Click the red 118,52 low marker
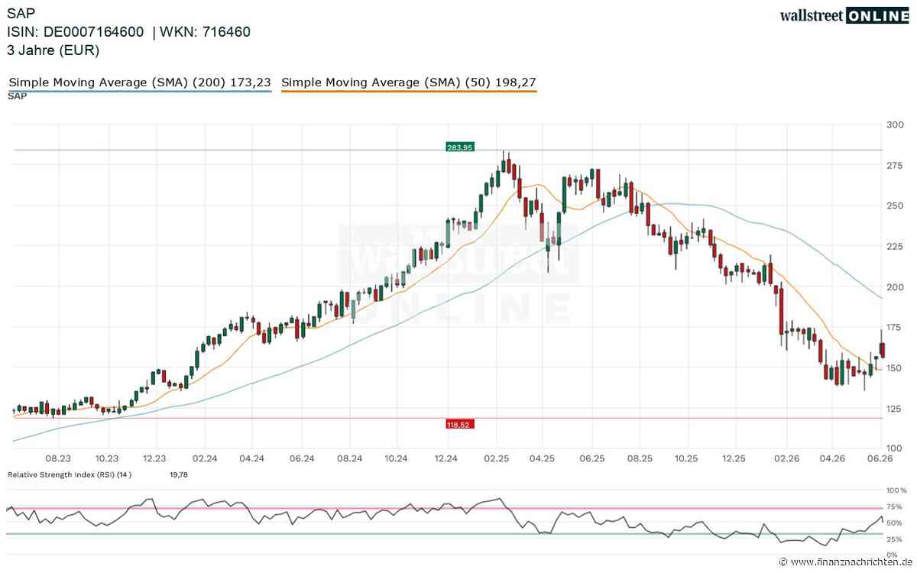 [459, 422]
